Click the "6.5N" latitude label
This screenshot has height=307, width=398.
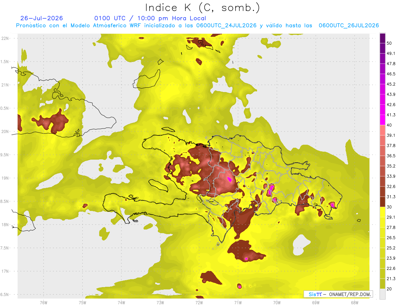[5, 294]
